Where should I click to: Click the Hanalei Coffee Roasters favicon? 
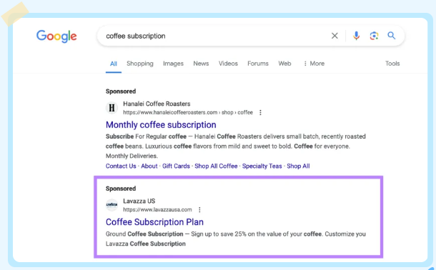coord(112,108)
